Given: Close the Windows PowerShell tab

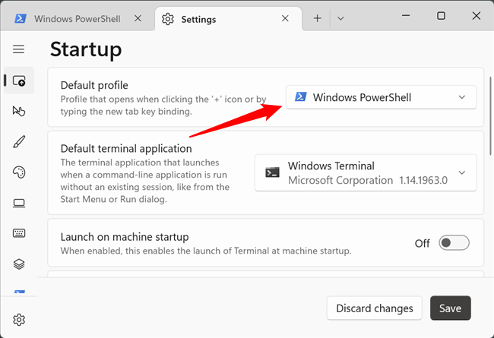Looking at the screenshot, I should (138, 18).
